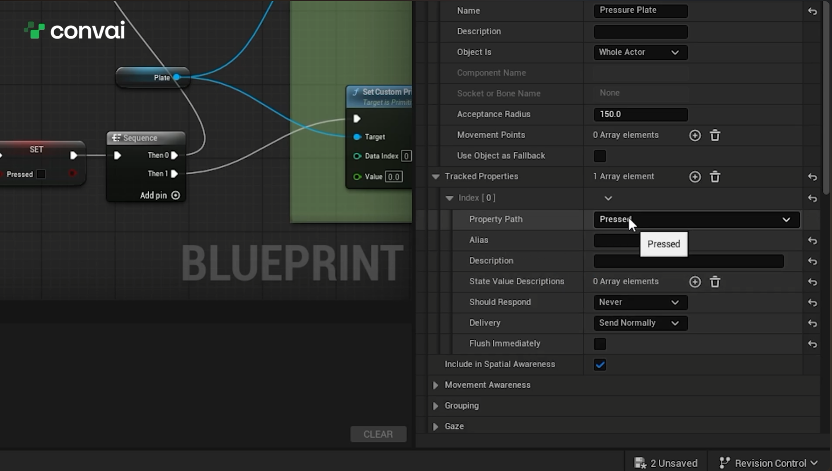Screen dimensions: 832x471
Task: Click the Name text field
Action: coord(641,11)
